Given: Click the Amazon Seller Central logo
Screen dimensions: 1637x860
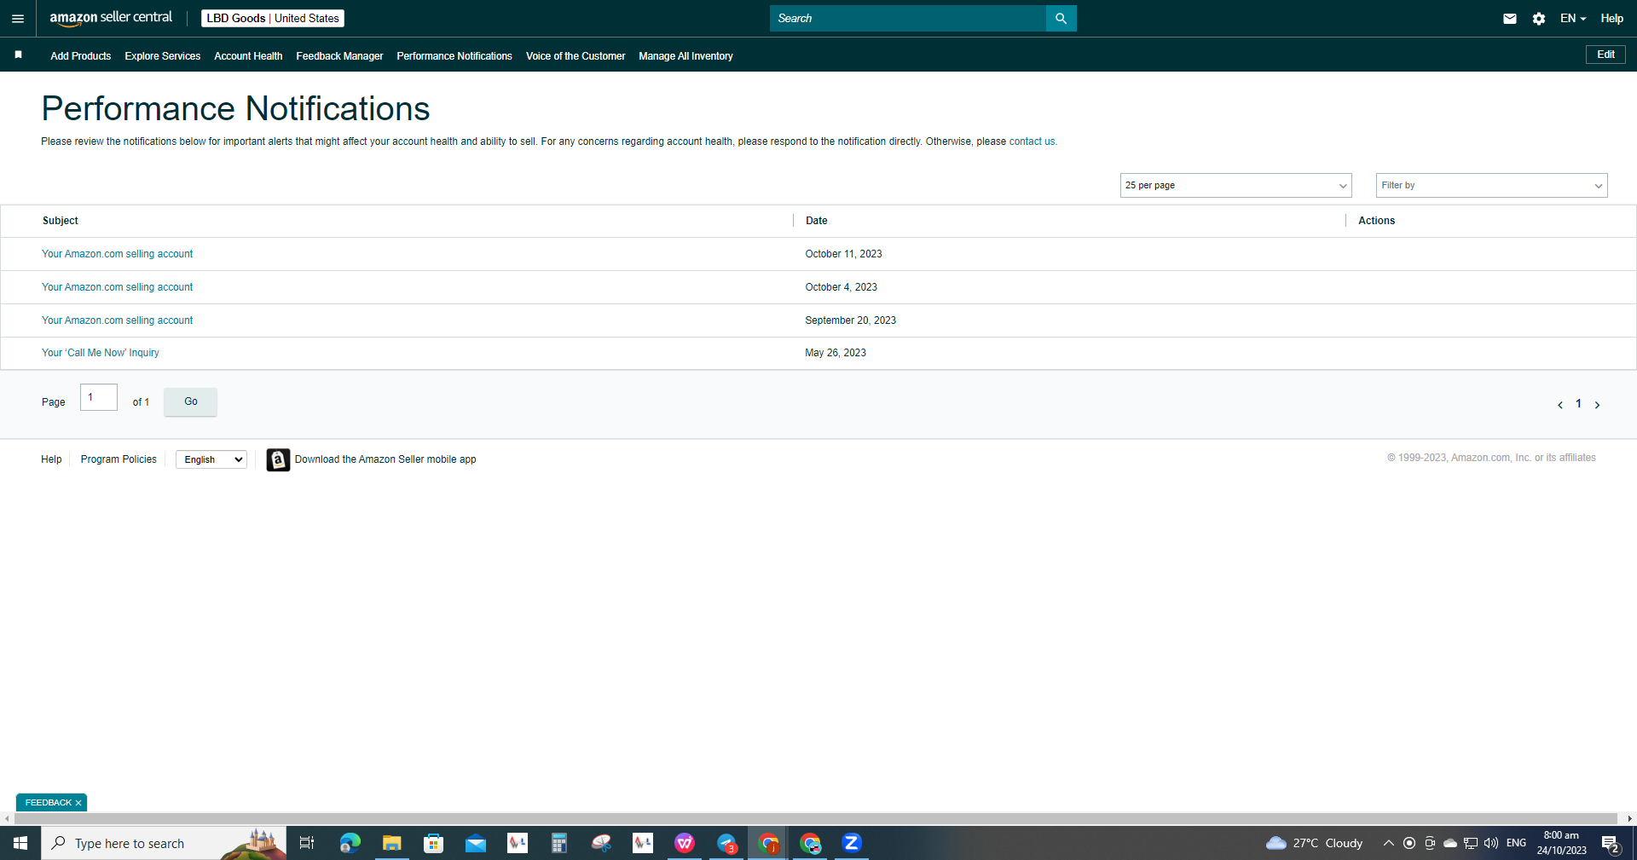Looking at the screenshot, I should [111, 18].
